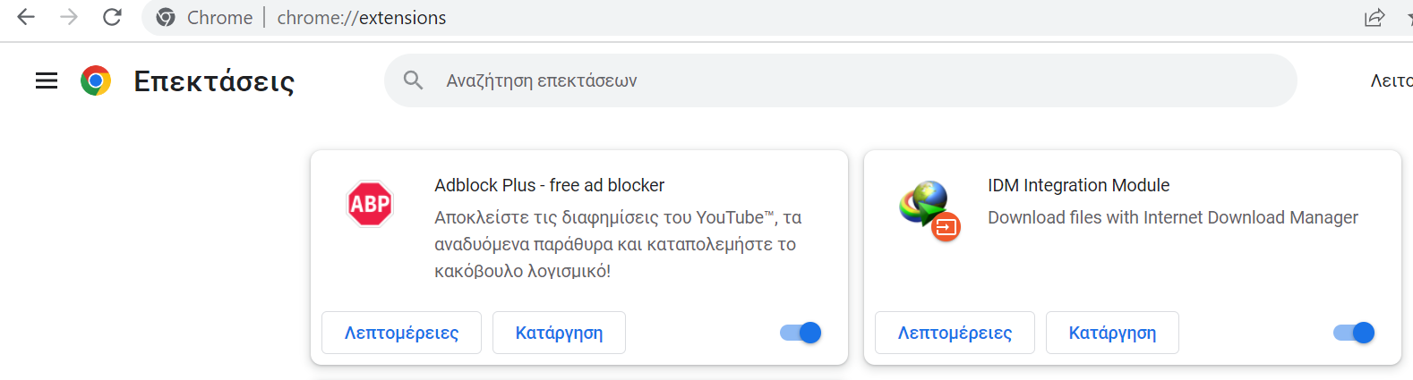Image resolution: width=1413 pixels, height=380 pixels.
Task: Reload the extensions page
Action: pos(112,17)
